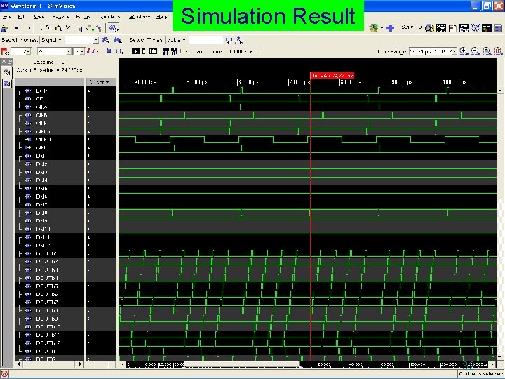
Task: Click the find previous signal name icon
Action: pyautogui.click(x=118, y=40)
